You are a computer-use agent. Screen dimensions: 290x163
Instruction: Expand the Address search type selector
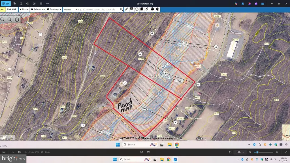[x=70, y=9]
